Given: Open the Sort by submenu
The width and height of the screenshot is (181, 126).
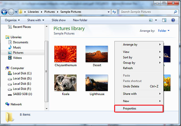Looking at the screenshot, I should 128,57.
